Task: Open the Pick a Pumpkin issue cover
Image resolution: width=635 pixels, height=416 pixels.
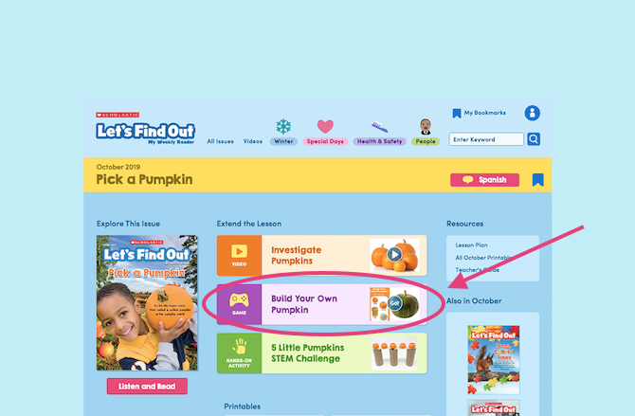Action: point(147,302)
